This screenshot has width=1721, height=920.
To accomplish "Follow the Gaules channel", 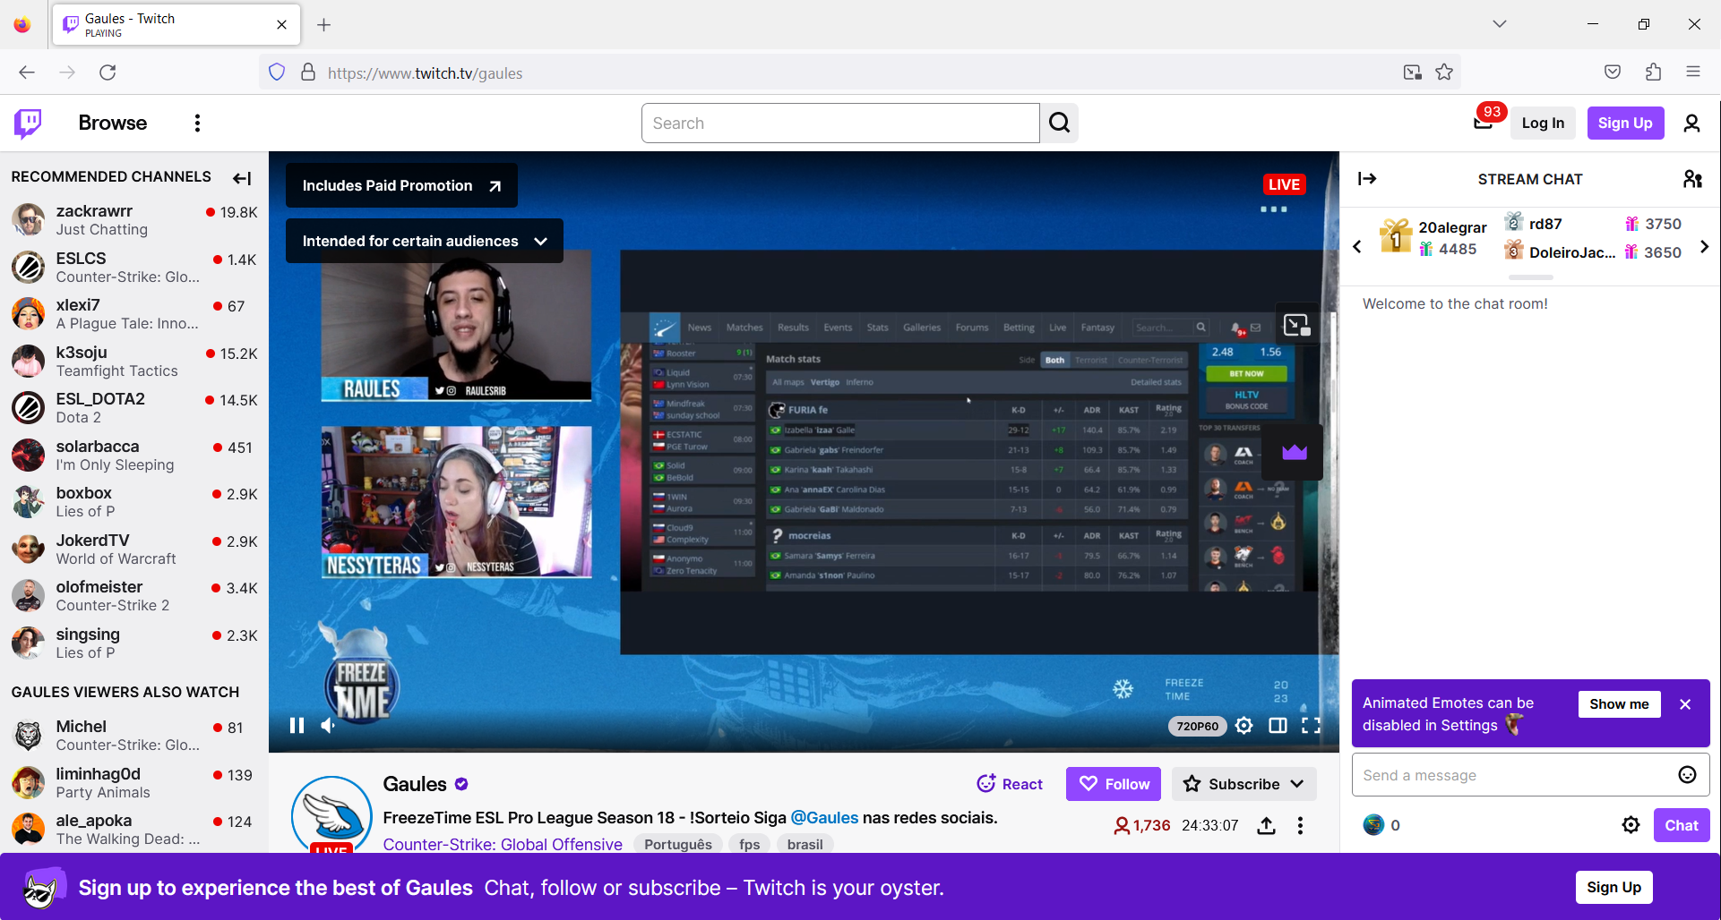I will tap(1113, 783).
